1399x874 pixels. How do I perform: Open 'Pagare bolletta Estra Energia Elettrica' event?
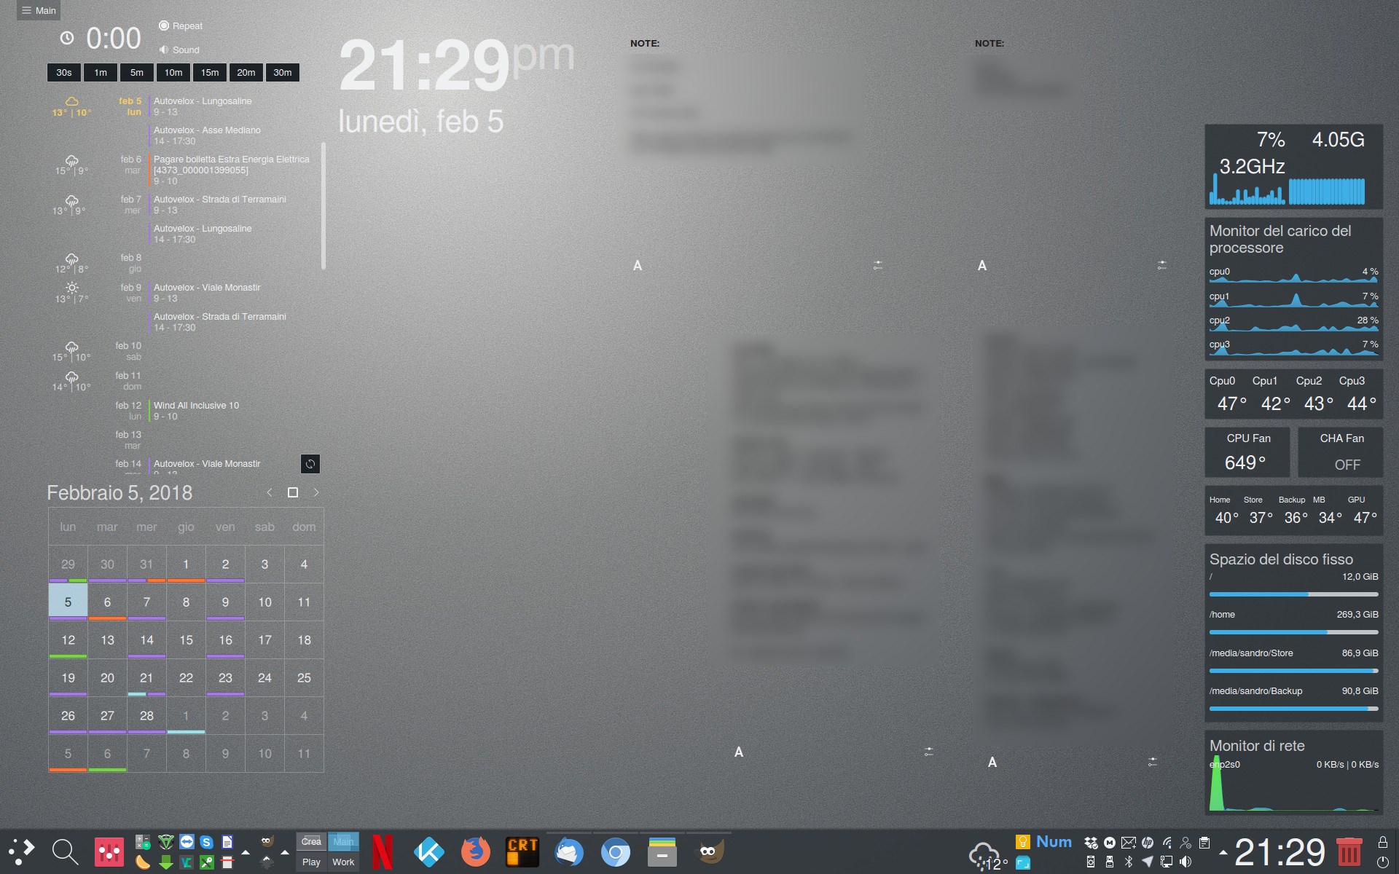point(231,170)
